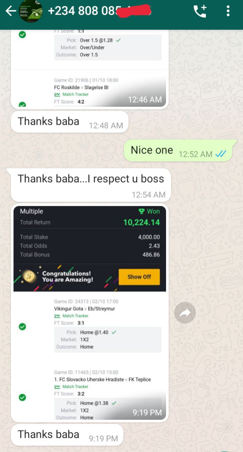Image resolution: width=243 pixels, height=452 pixels.
Task: Tap the Match Tracker icon for FC Roskilde
Action: point(57,94)
